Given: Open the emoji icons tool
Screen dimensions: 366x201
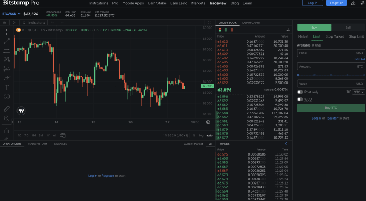Looking at the screenshot, I should click(x=7, y=96).
